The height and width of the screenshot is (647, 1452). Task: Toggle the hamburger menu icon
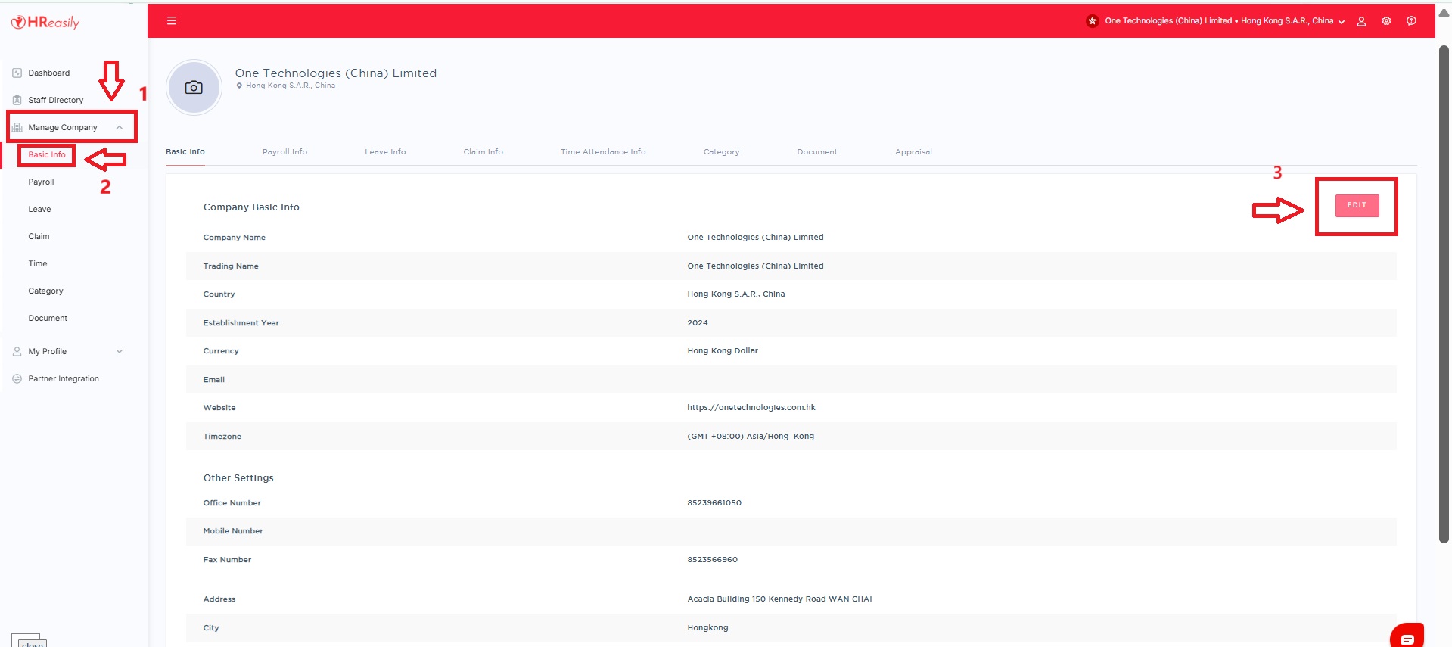coord(172,20)
